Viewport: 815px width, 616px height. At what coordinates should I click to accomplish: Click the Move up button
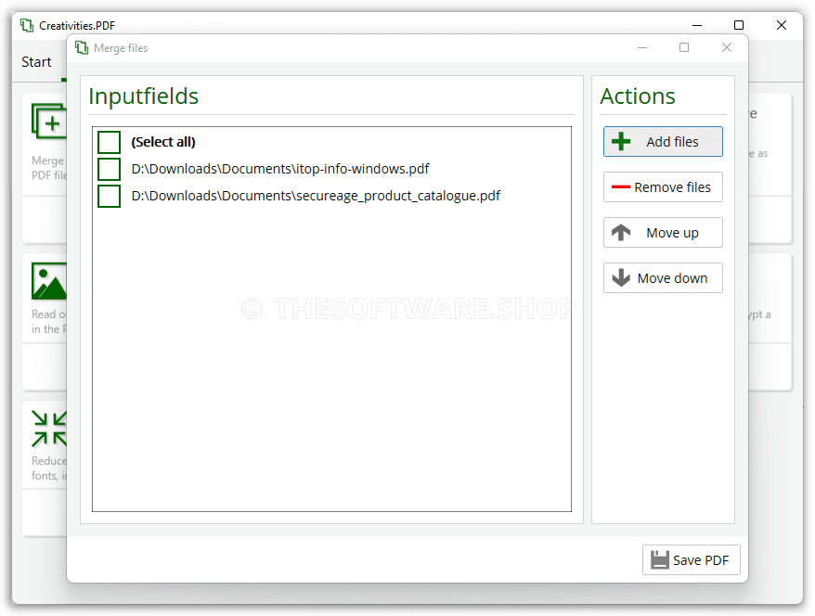pos(663,232)
